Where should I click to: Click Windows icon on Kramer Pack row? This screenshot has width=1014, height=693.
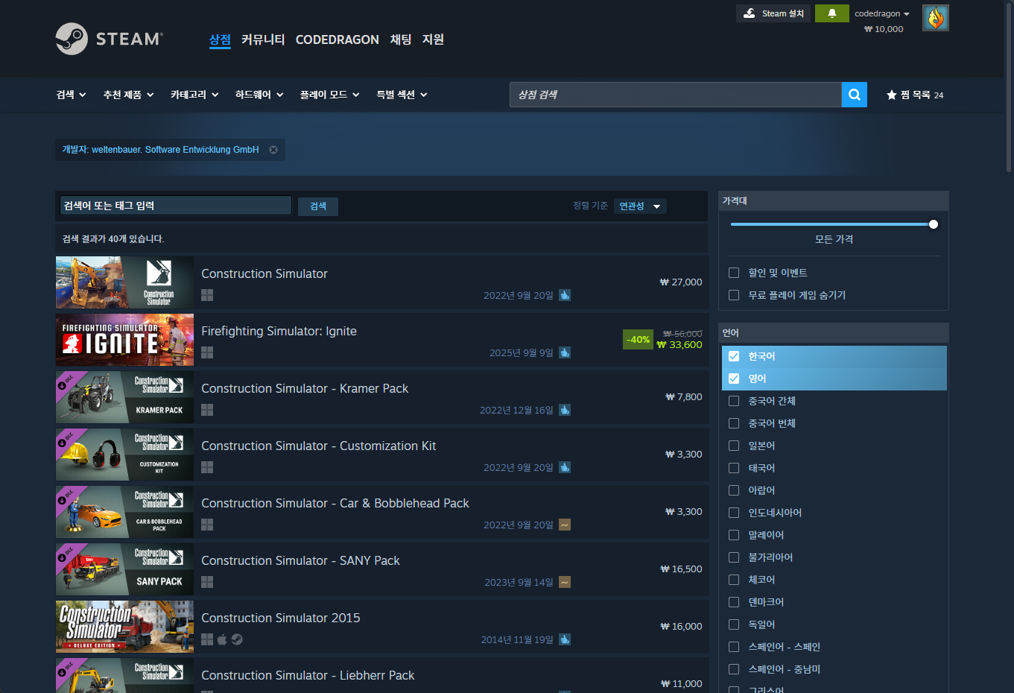[x=207, y=410]
